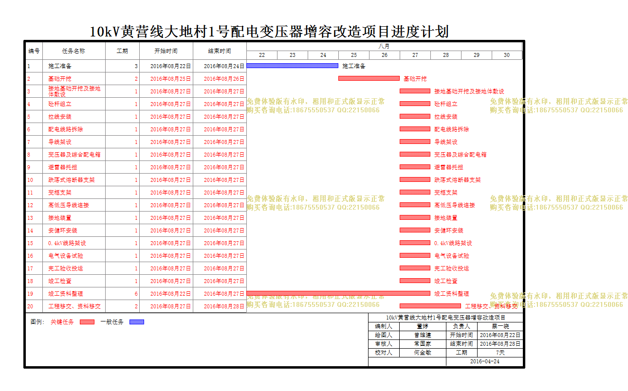Click day 25 in the timeline header
The height and width of the screenshot is (391, 628).
[354, 55]
